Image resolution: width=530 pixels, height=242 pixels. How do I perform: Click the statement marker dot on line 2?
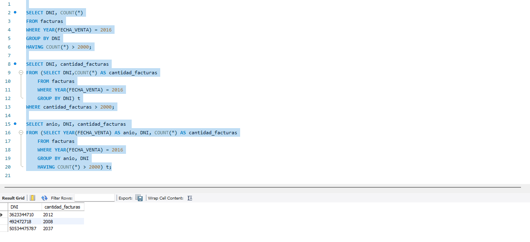pos(15,12)
